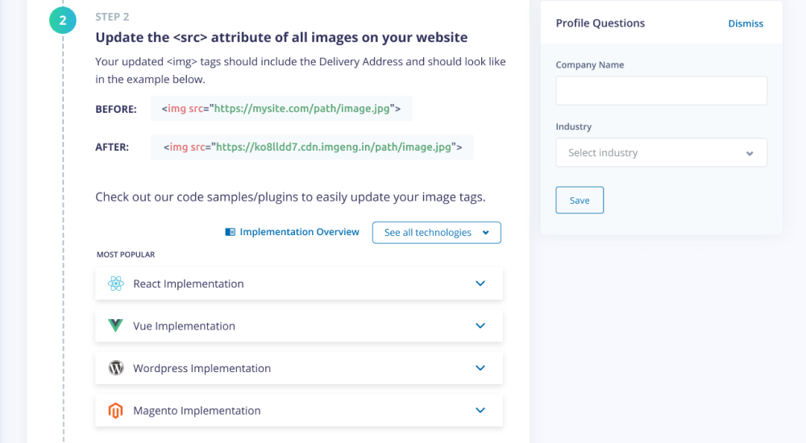The height and width of the screenshot is (443, 806).
Task: Click the book icon beside Implementation Overview
Action: click(231, 232)
